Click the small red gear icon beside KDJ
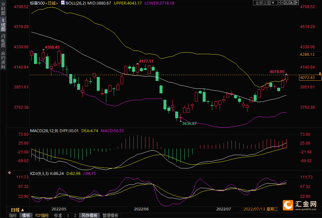 coord(9,173)
